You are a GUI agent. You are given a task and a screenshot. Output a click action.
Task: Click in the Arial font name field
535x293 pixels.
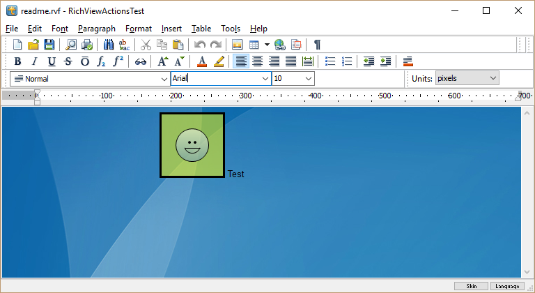[x=216, y=79]
